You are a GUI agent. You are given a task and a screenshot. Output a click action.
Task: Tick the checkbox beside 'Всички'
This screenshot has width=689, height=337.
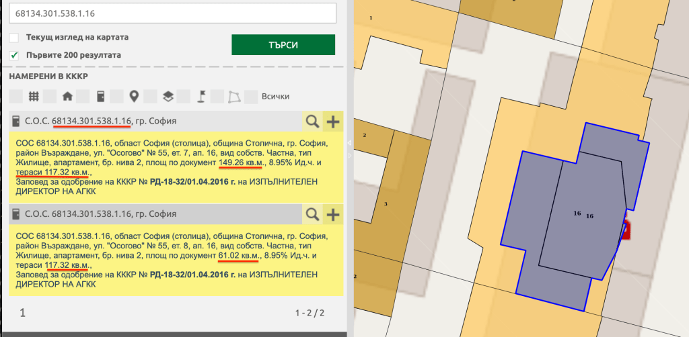[x=251, y=97]
